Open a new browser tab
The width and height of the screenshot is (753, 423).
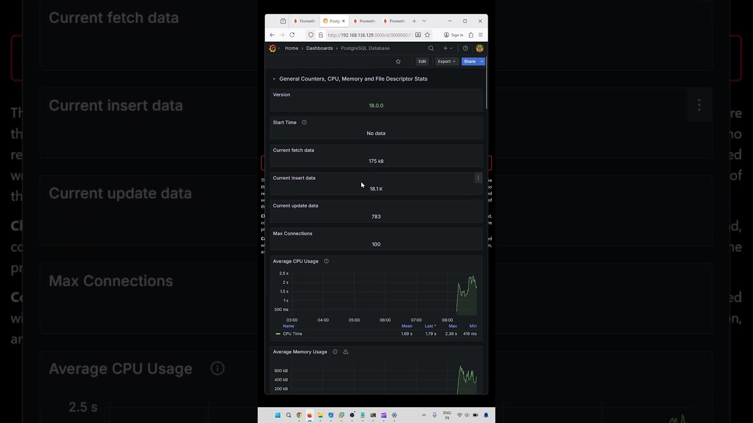click(x=414, y=21)
